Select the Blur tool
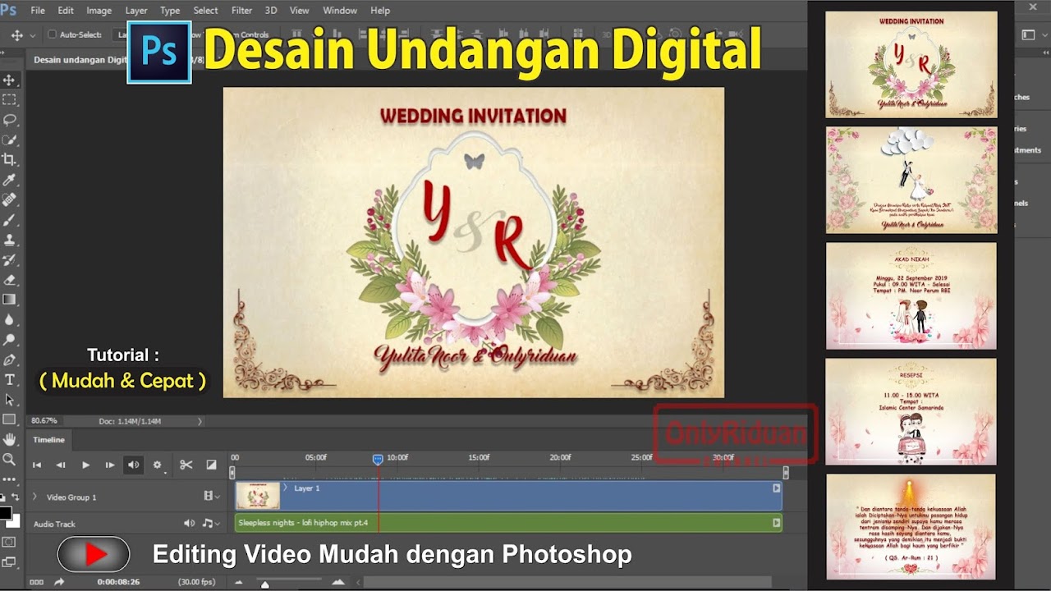 pyautogui.click(x=10, y=320)
